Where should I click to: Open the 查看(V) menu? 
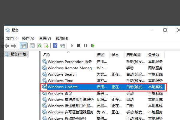click(x=45, y=38)
